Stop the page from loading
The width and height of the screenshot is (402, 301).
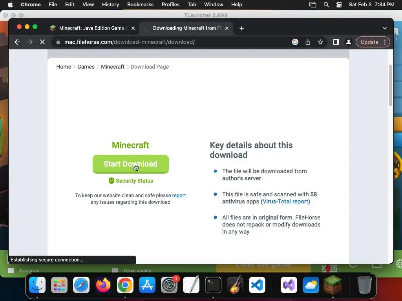[42, 42]
